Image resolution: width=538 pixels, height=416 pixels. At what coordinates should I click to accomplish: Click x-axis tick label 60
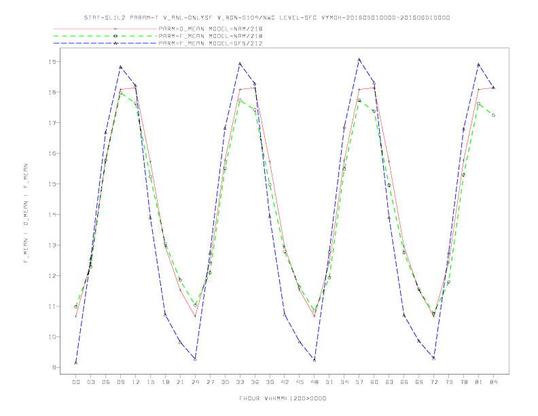point(374,382)
